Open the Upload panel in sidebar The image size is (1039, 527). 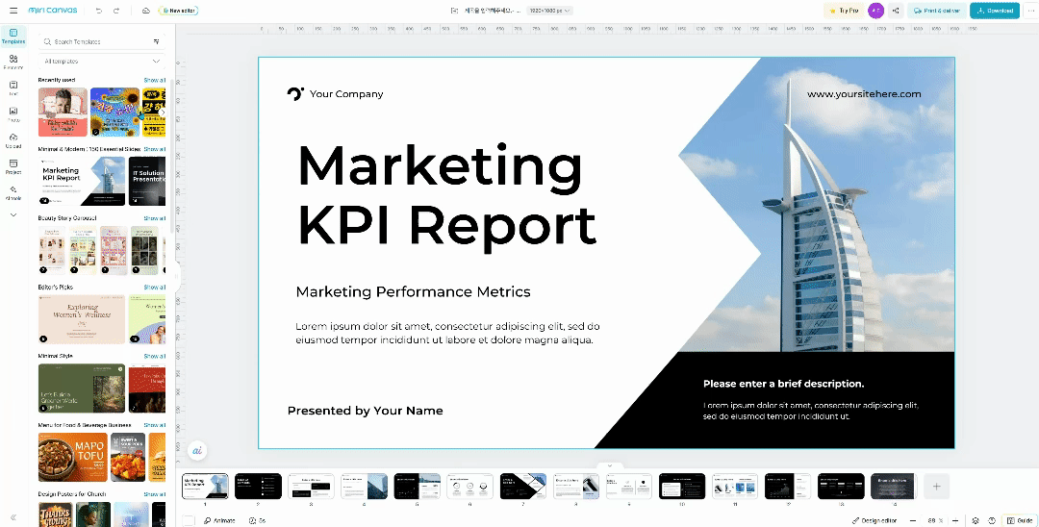coord(13,140)
